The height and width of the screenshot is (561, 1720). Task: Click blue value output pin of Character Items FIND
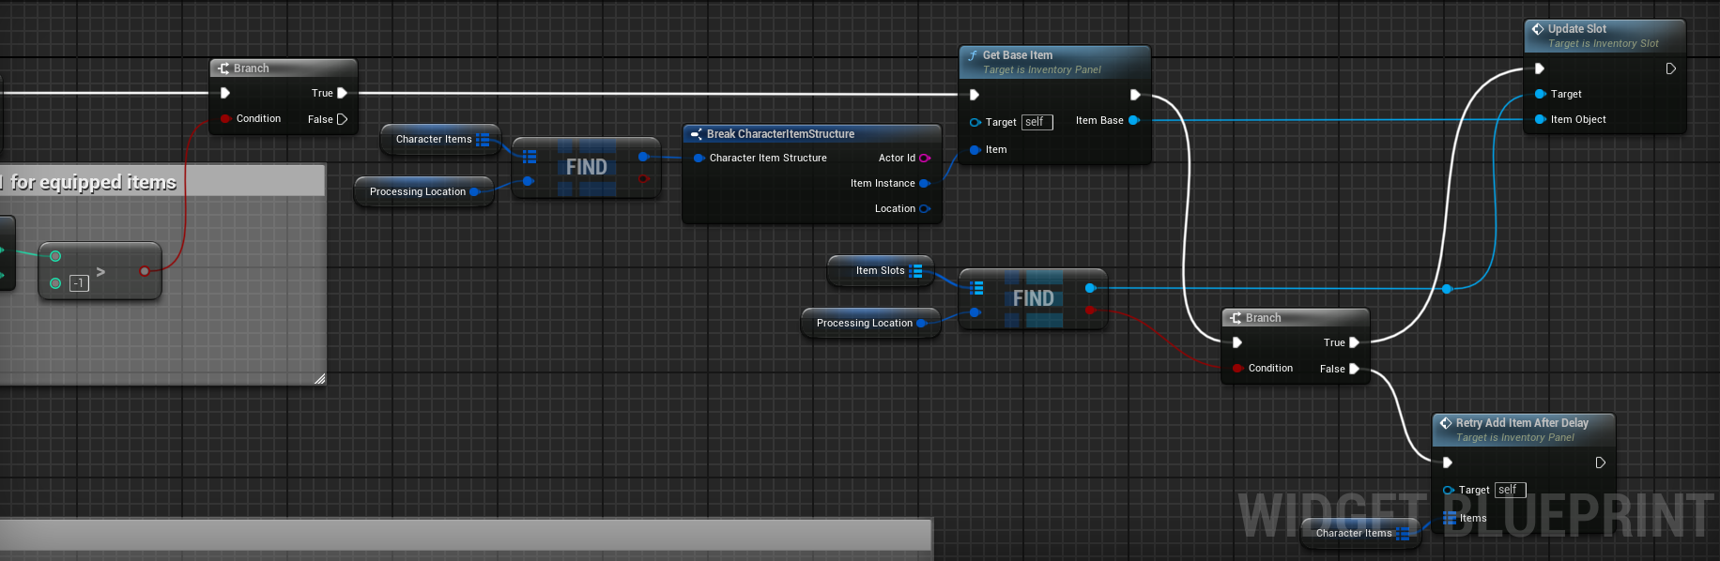coord(643,157)
